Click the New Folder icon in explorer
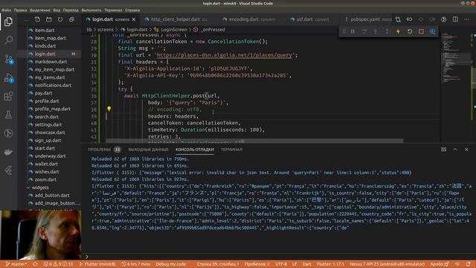Image resolution: width=476 pixels, height=268 pixels. [48, 19]
